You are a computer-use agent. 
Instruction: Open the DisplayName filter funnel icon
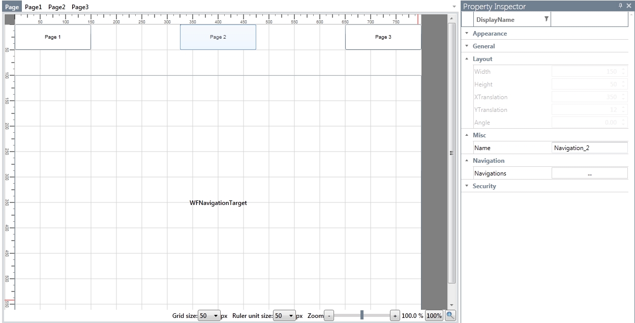pos(546,19)
